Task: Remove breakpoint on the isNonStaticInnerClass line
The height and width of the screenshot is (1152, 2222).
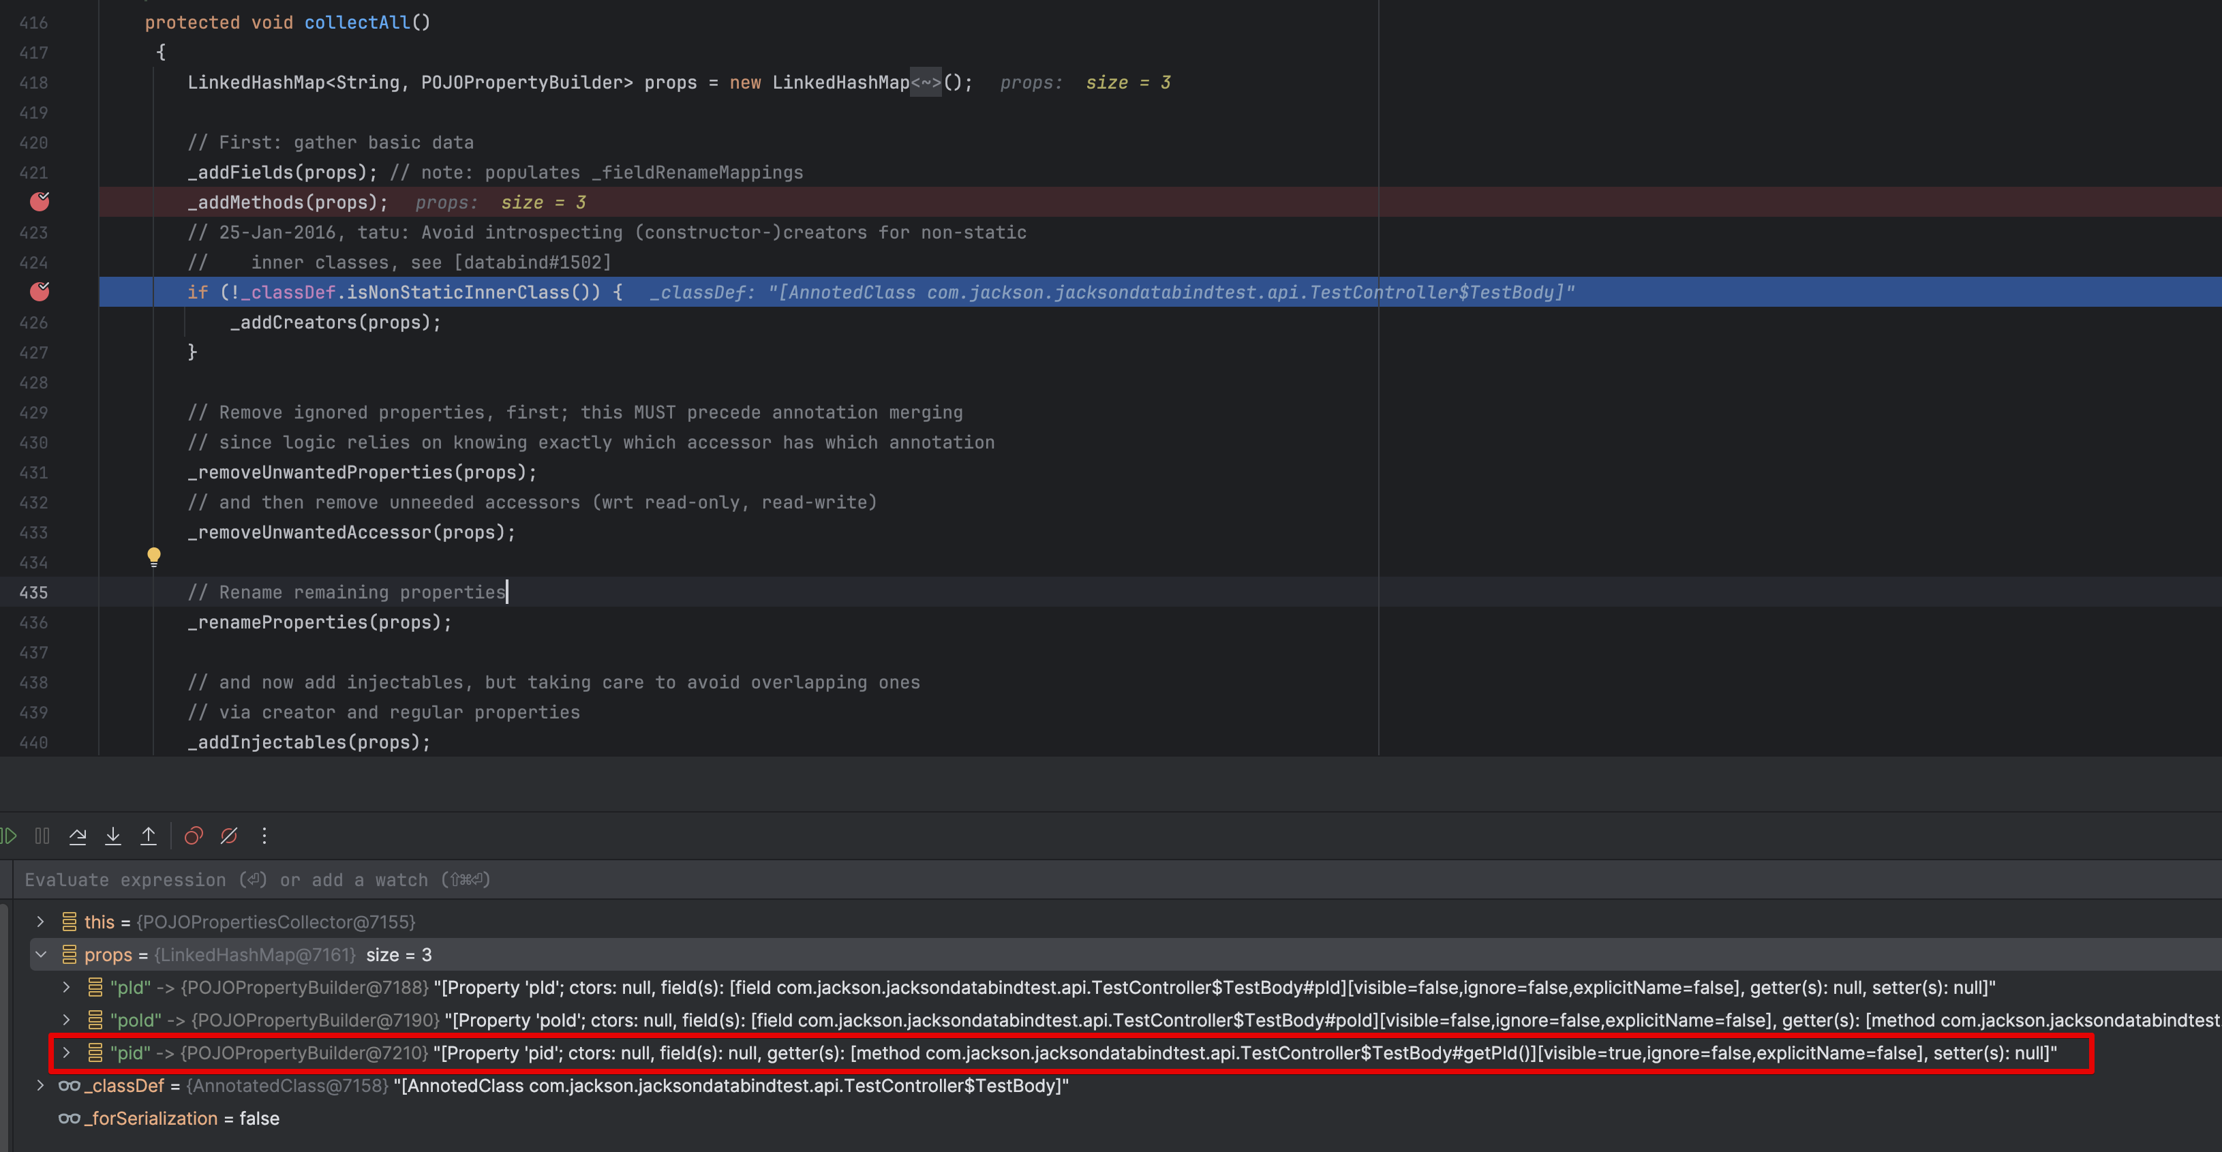Action: [40, 292]
